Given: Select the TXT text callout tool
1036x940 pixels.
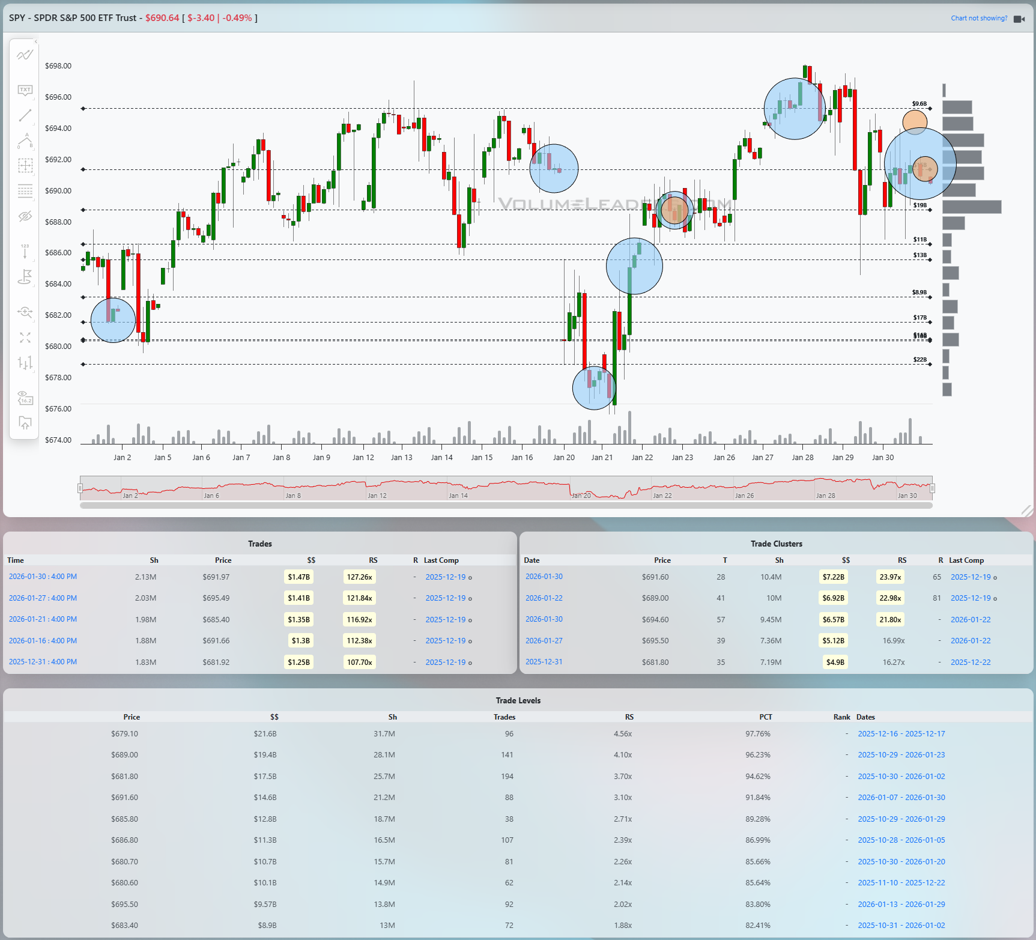Looking at the screenshot, I should point(25,90).
